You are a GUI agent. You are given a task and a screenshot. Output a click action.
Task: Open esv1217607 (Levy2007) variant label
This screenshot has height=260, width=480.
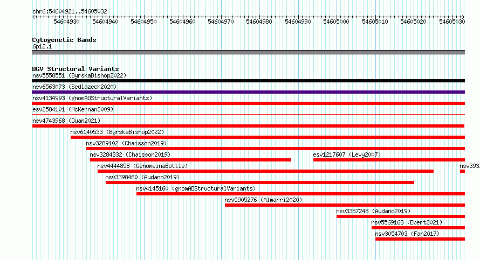[x=347, y=154]
